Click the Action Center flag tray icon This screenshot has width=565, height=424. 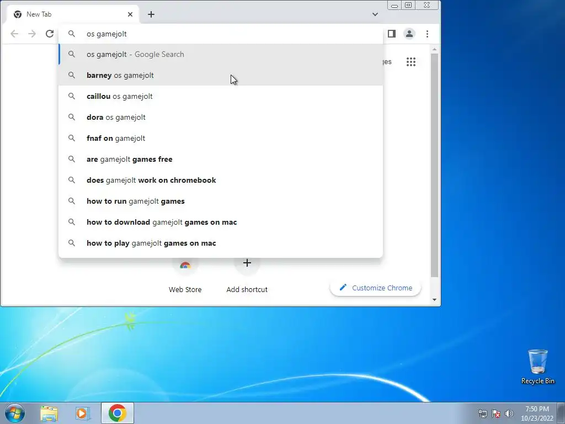coord(496,414)
